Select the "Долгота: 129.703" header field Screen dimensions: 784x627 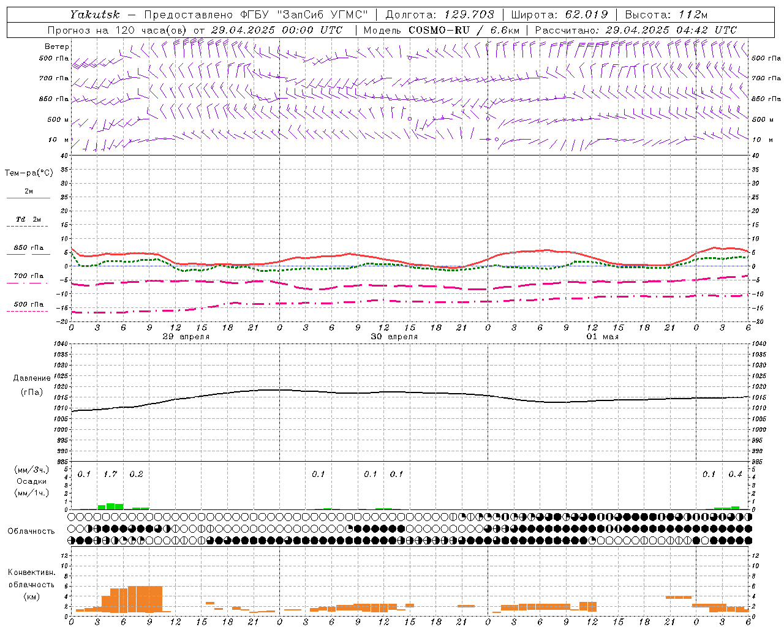pos(440,15)
